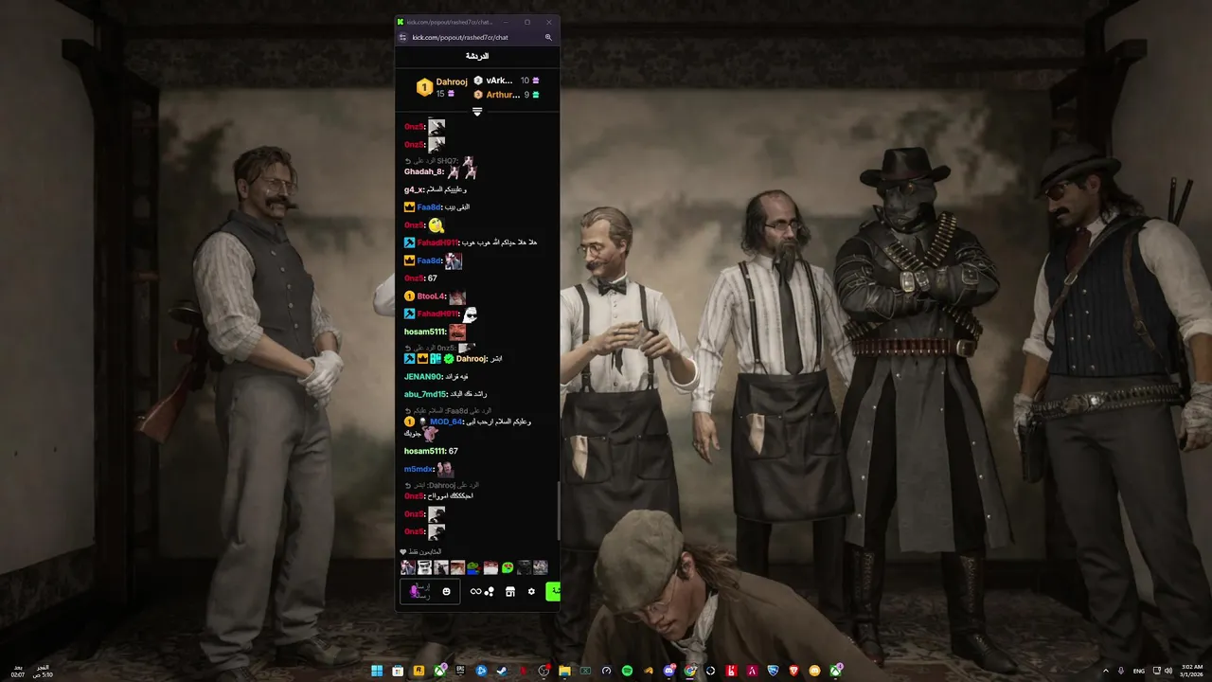Select the last emote in the quick emote row
Screen dimensions: 1212x682
[540, 567]
